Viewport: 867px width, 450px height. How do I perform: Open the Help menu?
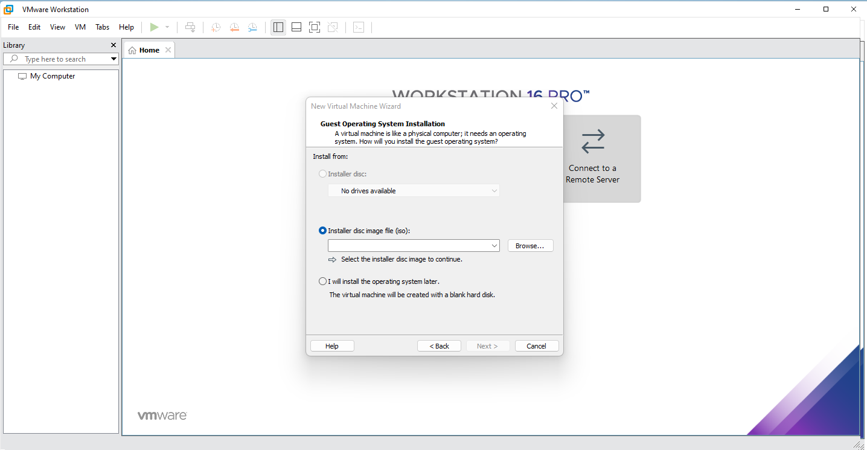[127, 27]
